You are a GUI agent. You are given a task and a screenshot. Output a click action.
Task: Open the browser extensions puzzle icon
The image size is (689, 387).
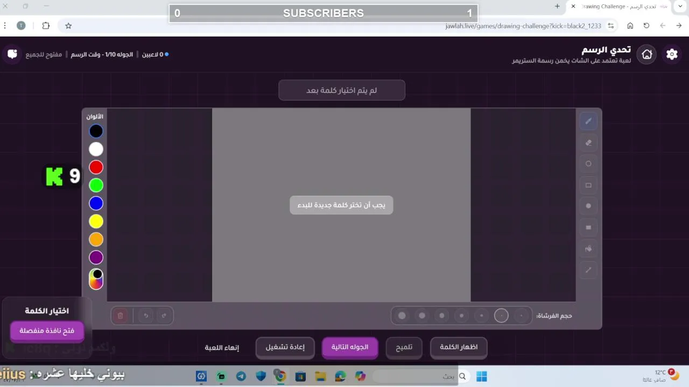pyautogui.click(x=46, y=25)
